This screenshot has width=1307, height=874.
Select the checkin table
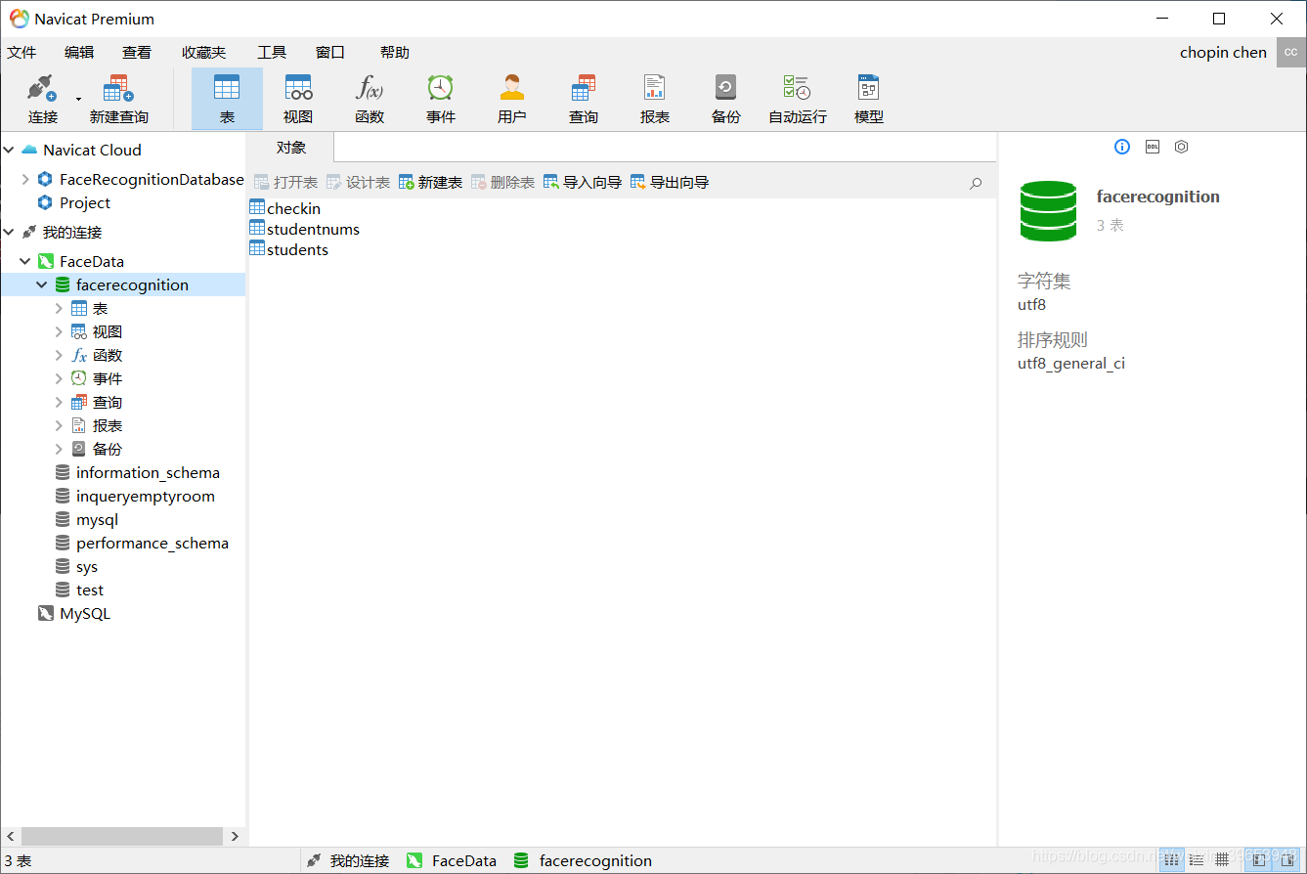click(x=284, y=208)
